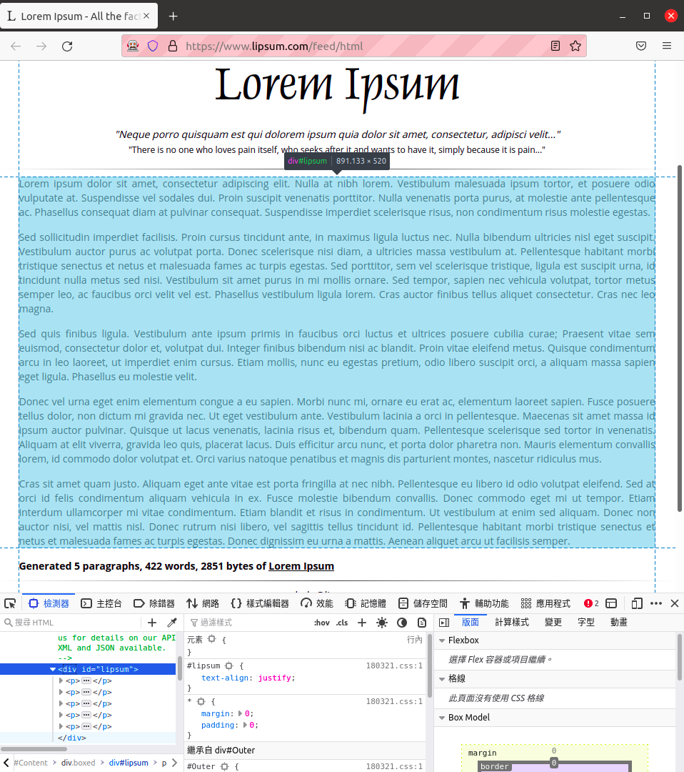
Task: Open the 效能 performance tab
Action: (317, 603)
